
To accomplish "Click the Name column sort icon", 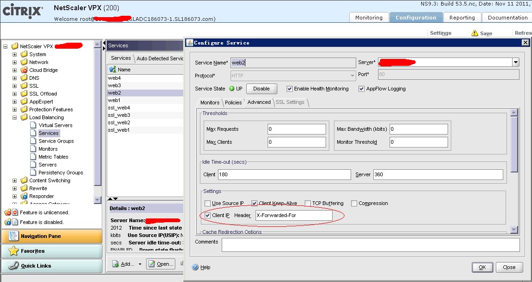I will (112, 69).
